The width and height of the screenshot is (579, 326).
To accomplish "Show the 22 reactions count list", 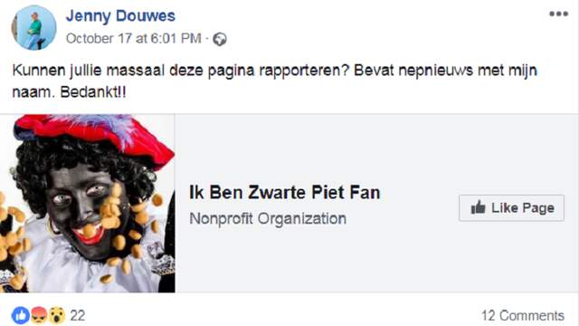I will pyautogui.click(x=78, y=316).
